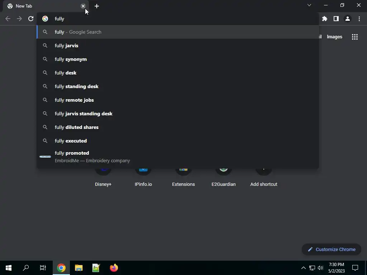Image resolution: width=367 pixels, height=275 pixels.
Task: Click the Add shortcut tile
Action: click(x=264, y=178)
